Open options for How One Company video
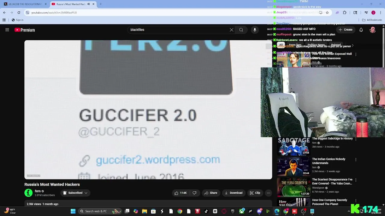This screenshot has width=385, height=216. coord(356,201)
